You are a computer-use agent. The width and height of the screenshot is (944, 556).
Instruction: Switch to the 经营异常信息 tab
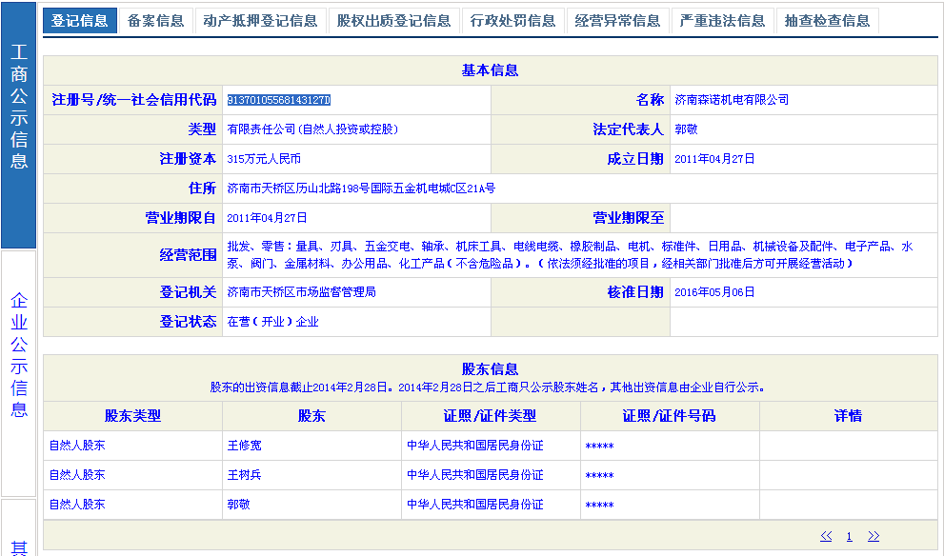click(617, 21)
